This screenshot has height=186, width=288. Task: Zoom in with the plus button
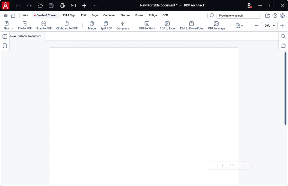tap(282, 26)
